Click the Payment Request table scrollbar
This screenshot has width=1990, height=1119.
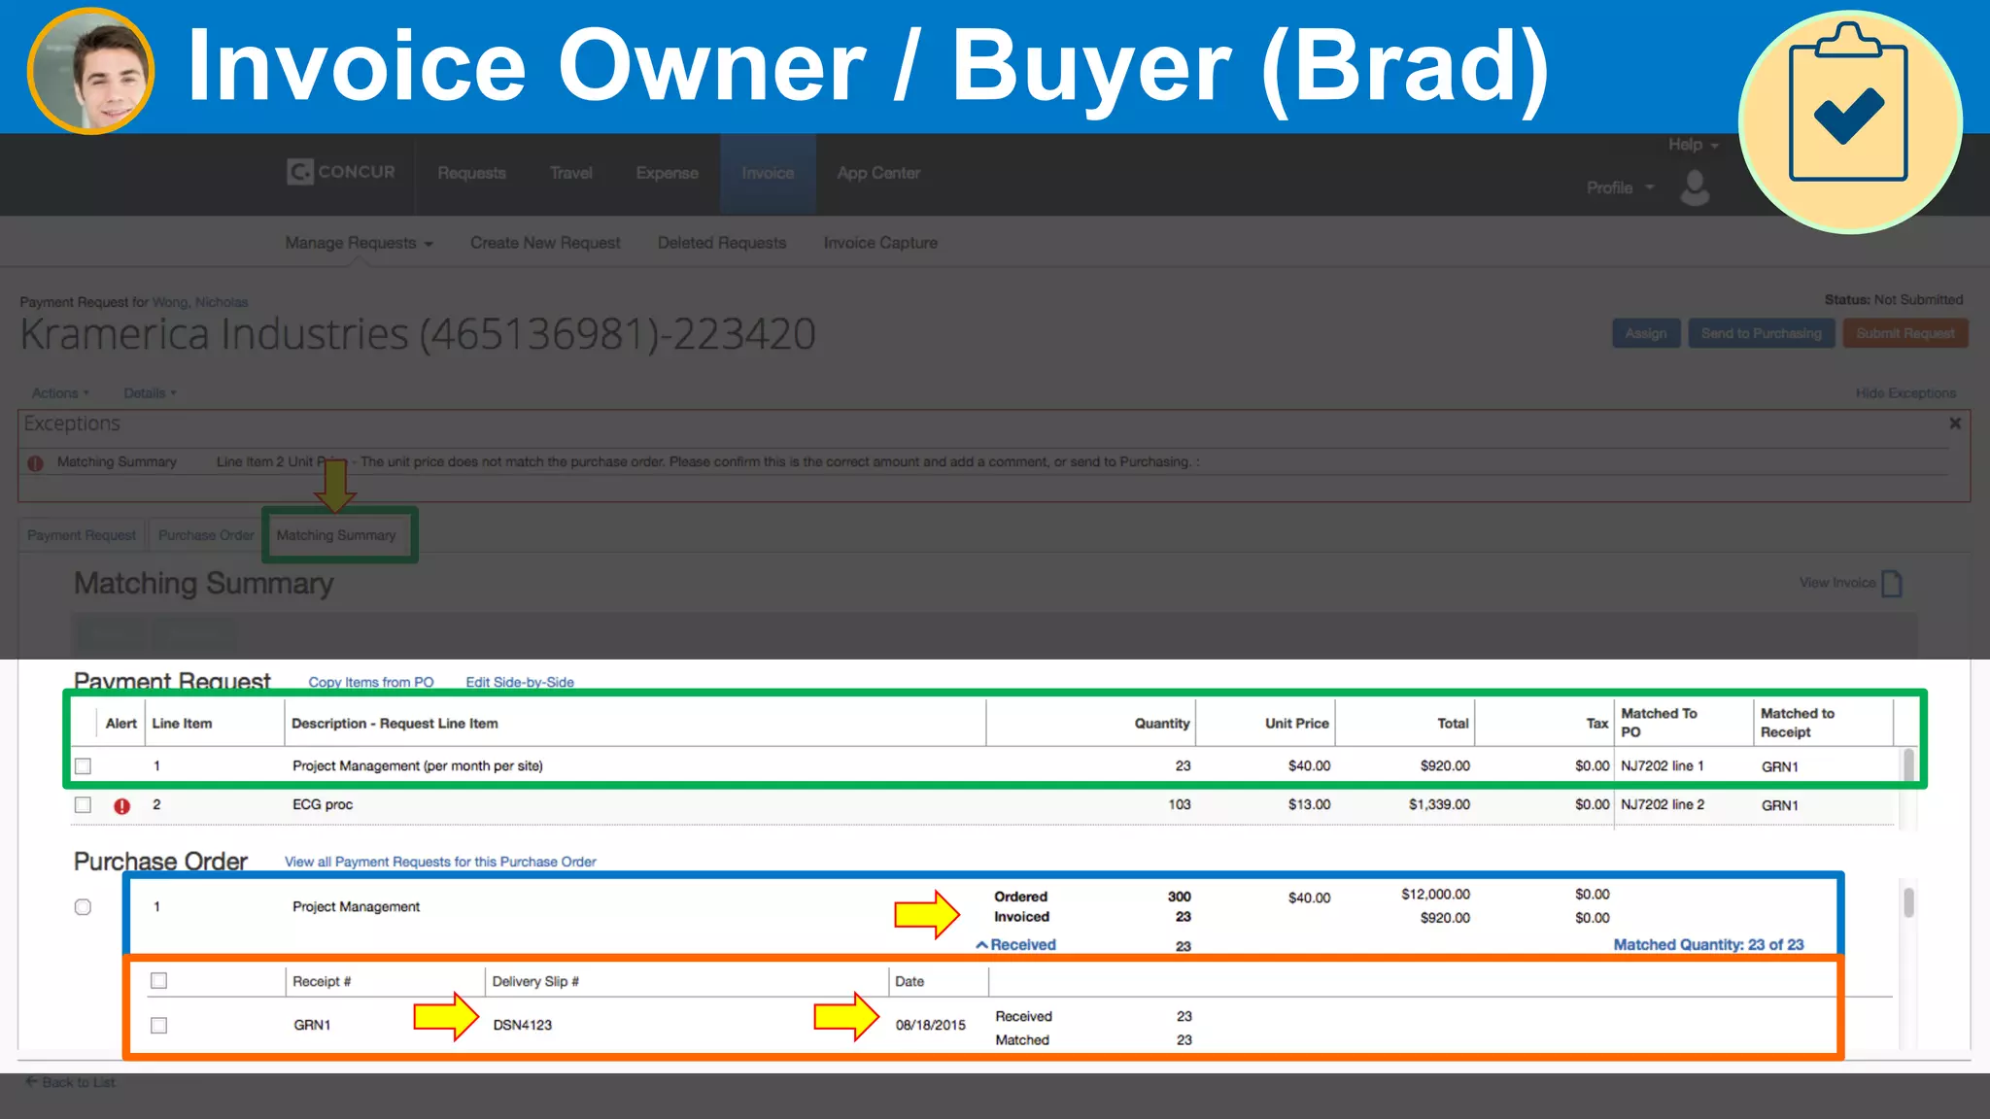tap(1908, 764)
